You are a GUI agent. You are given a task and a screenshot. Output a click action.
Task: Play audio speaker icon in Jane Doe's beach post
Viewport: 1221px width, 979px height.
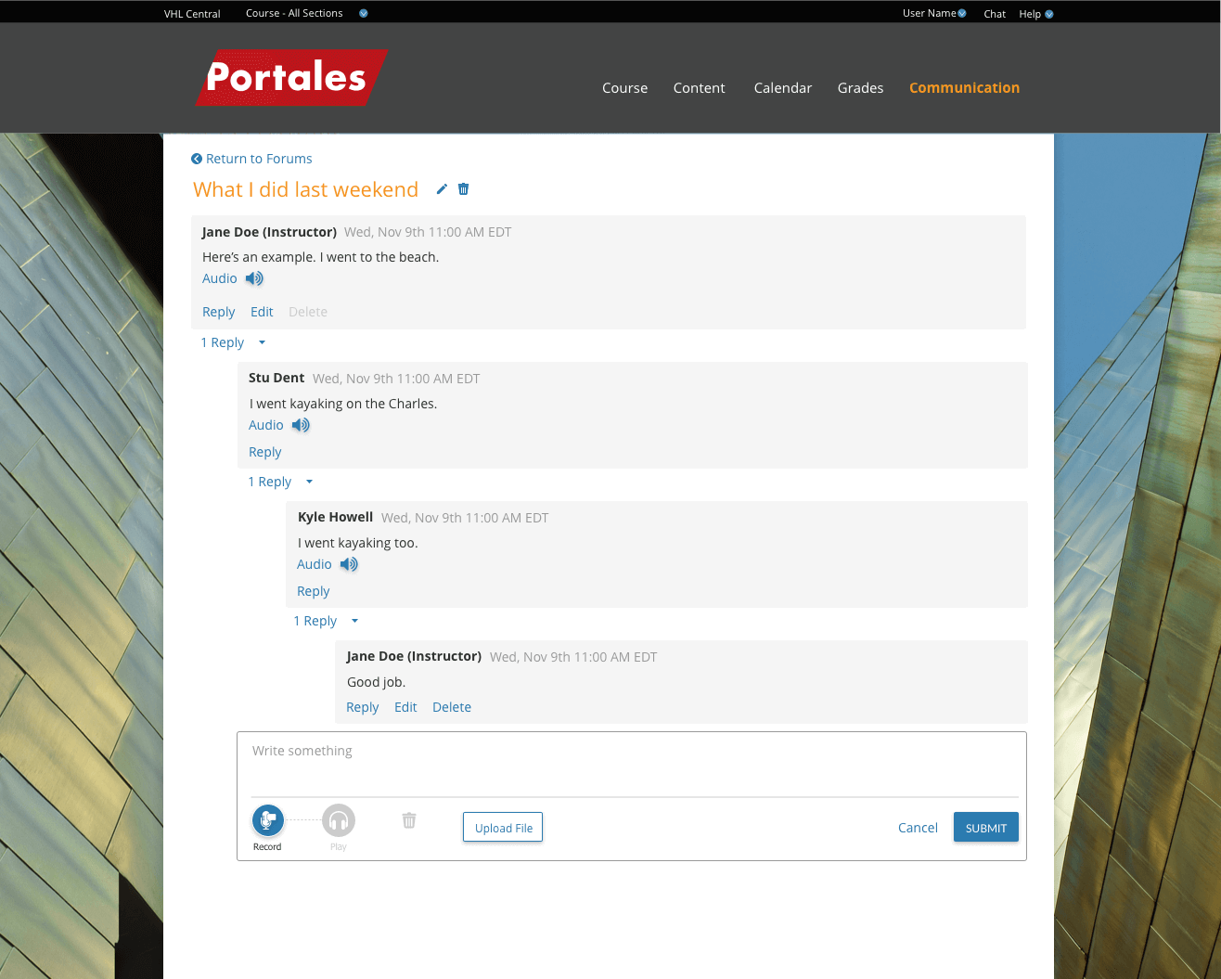point(254,278)
